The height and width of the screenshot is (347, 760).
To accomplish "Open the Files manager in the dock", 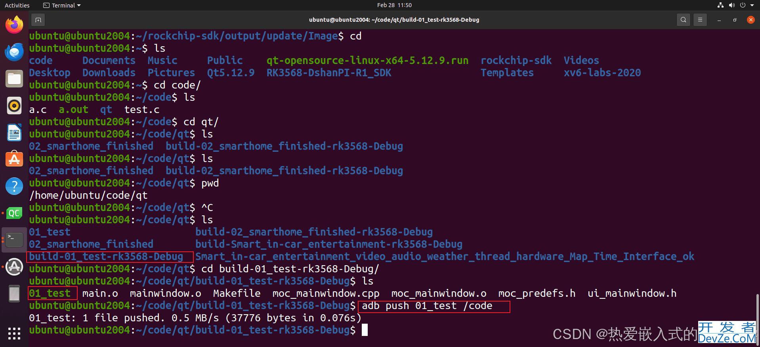I will pos(14,79).
